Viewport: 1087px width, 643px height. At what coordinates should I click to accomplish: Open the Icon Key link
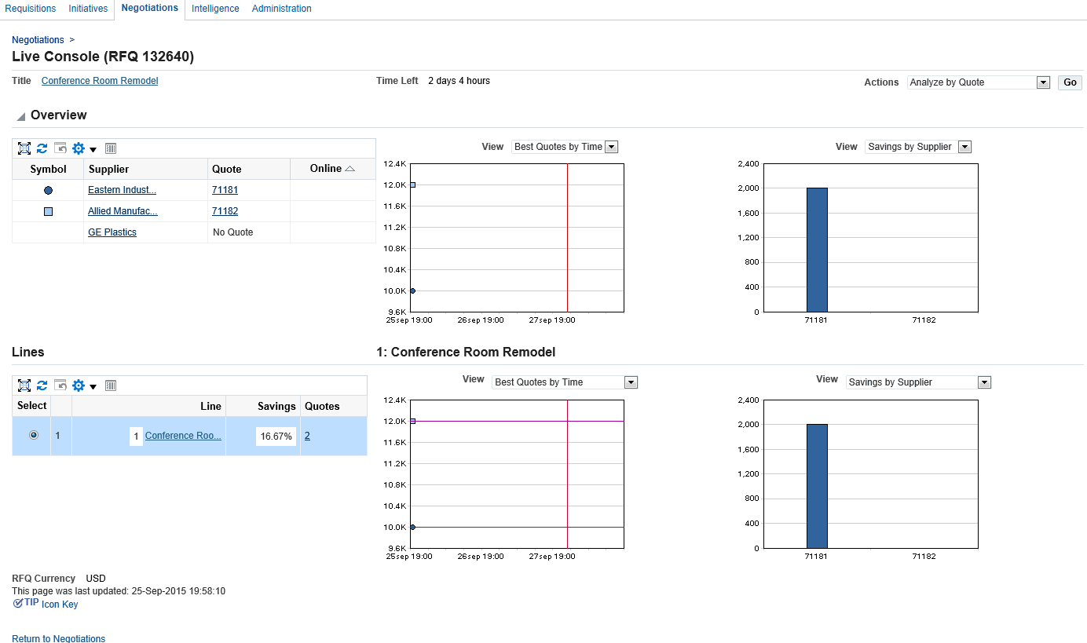[x=60, y=605]
